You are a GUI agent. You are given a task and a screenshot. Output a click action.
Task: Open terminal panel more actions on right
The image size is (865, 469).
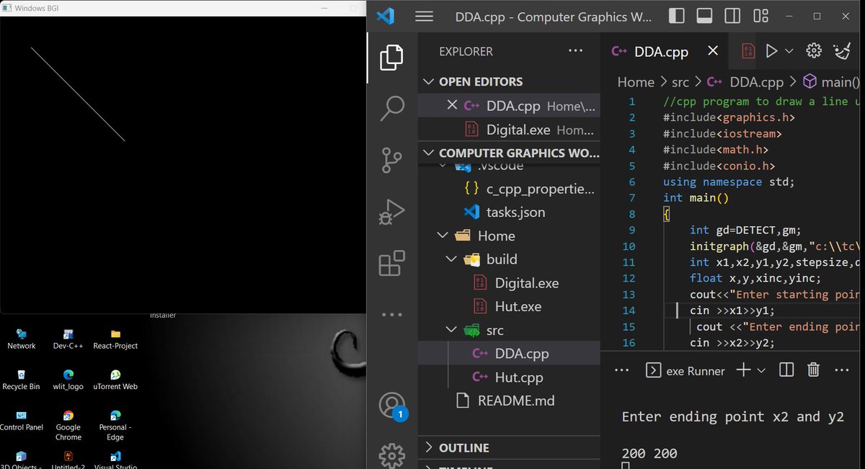coord(841,370)
